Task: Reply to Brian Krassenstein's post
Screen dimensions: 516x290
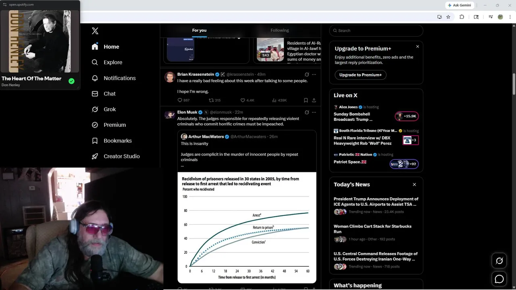Action: pyautogui.click(x=183, y=100)
